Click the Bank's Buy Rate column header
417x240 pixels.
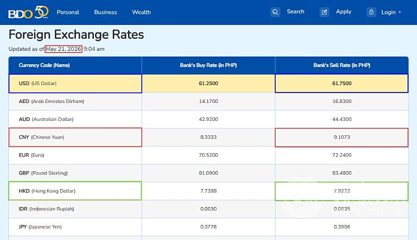[209, 65]
